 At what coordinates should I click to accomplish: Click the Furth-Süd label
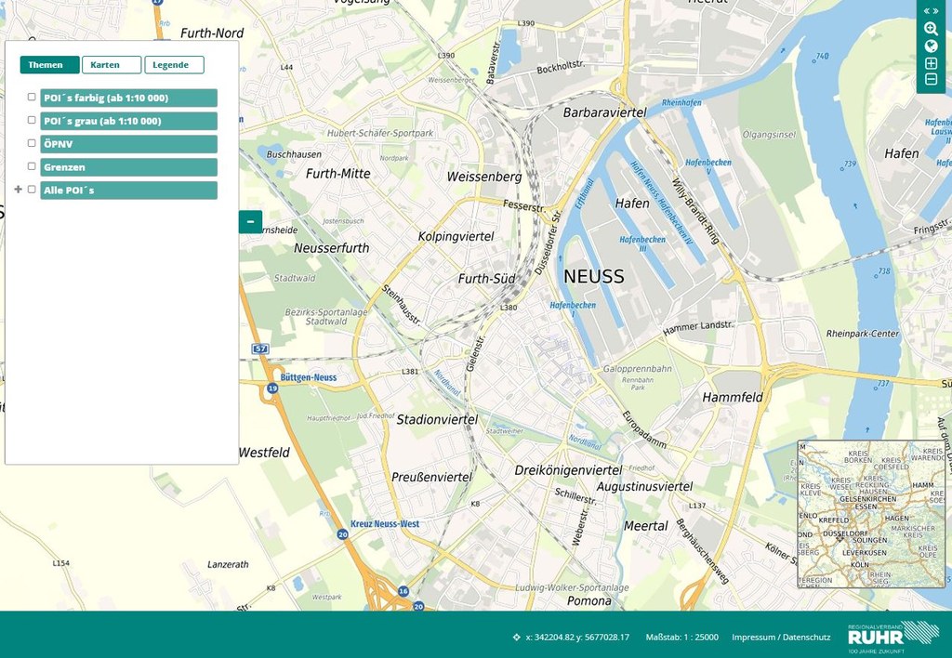pyautogui.click(x=486, y=279)
